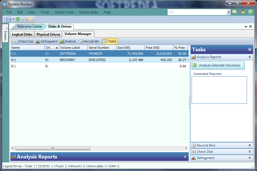Click the 77,793,890 size value
The height and width of the screenshot is (171, 257).
coord(135,54)
